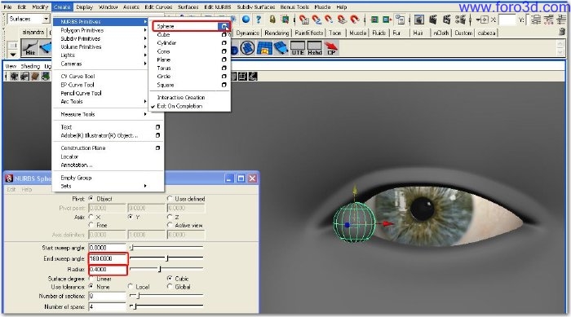Click the IPR render clapperboard icon
Screen dimensions: 571x317
446,20
